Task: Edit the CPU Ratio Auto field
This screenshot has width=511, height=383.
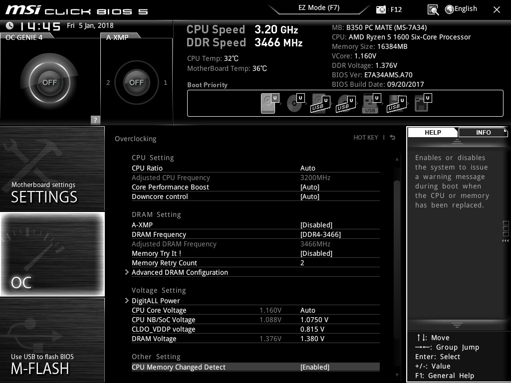Action: 307,168
